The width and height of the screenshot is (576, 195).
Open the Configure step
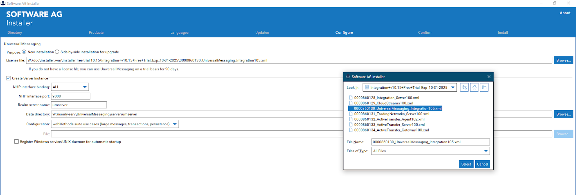point(344,33)
